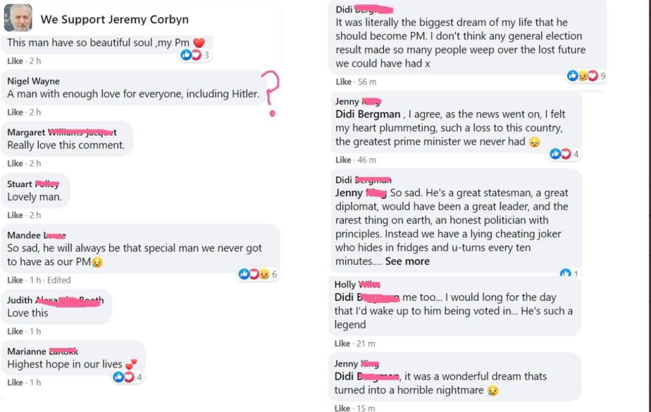The image size is (651, 412).
Task: Click the Jeremy Corbyn page profile picture
Action: tap(18, 18)
